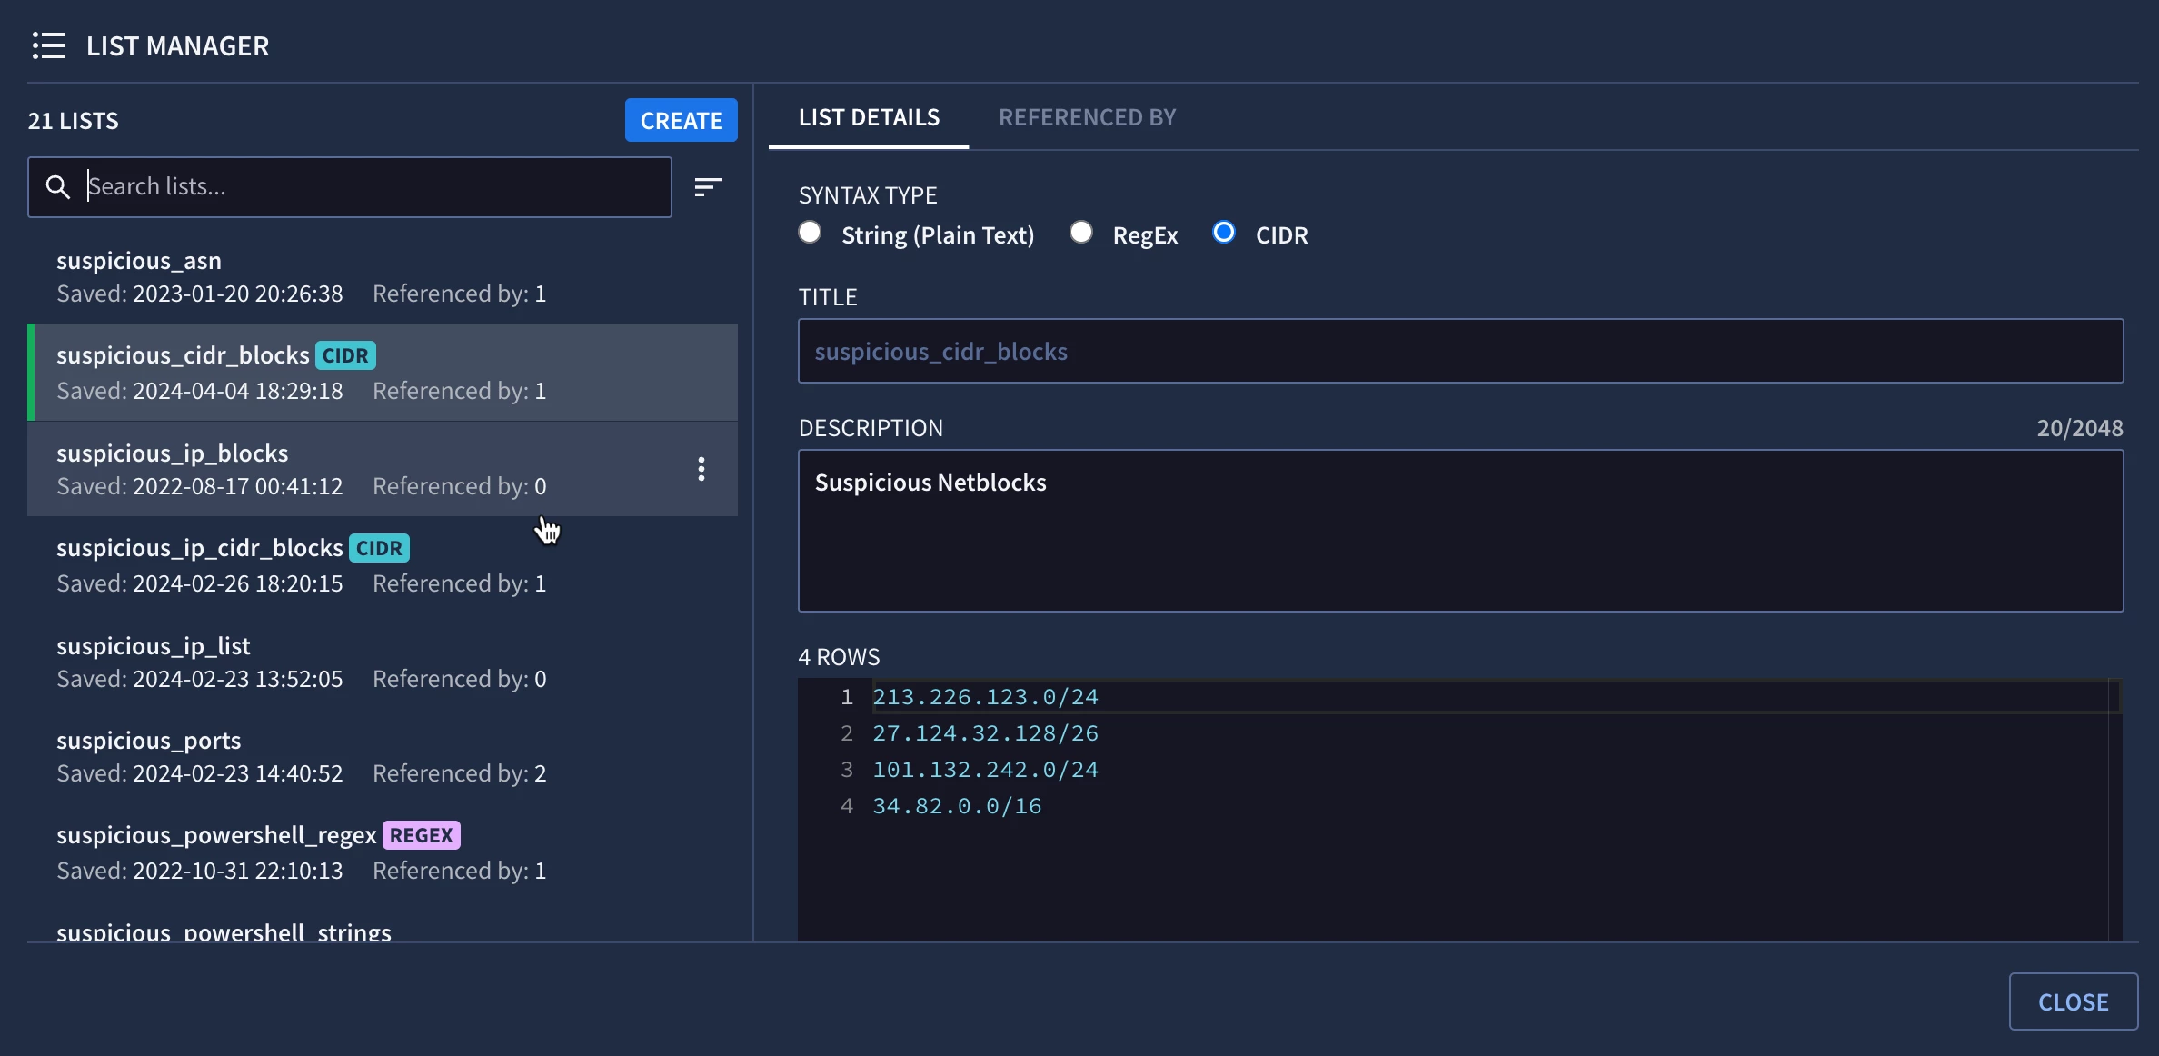Click 'Referenced by: 2' on suspicious_ports
This screenshot has width=2159, height=1056.
click(460, 773)
